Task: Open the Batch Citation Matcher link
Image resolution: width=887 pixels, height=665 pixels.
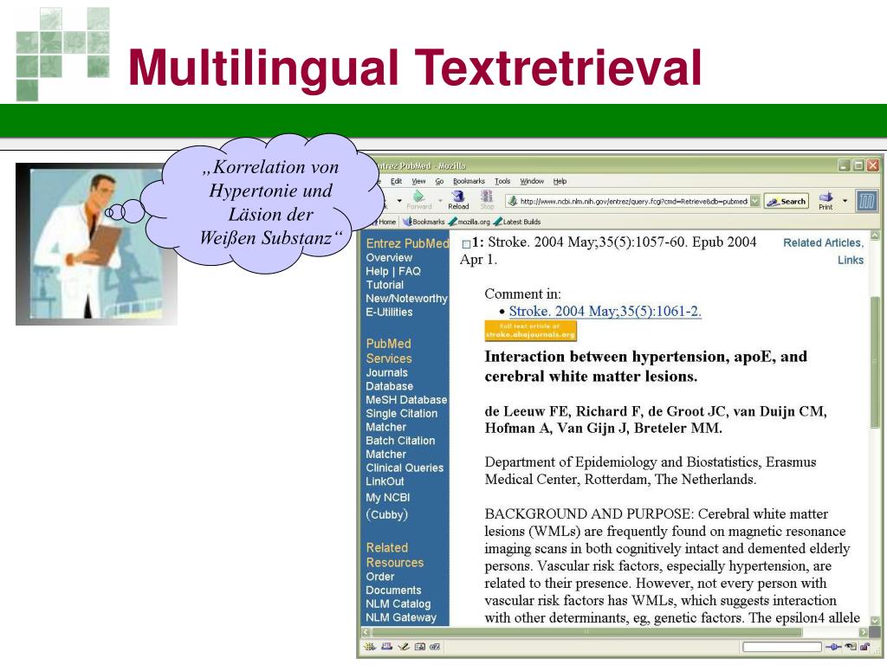Action: pyautogui.click(x=400, y=448)
